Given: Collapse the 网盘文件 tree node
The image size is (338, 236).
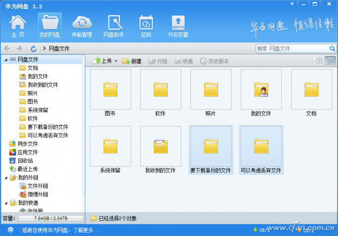Looking at the screenshot, I should pyautogui.click(x=6, y=60).
